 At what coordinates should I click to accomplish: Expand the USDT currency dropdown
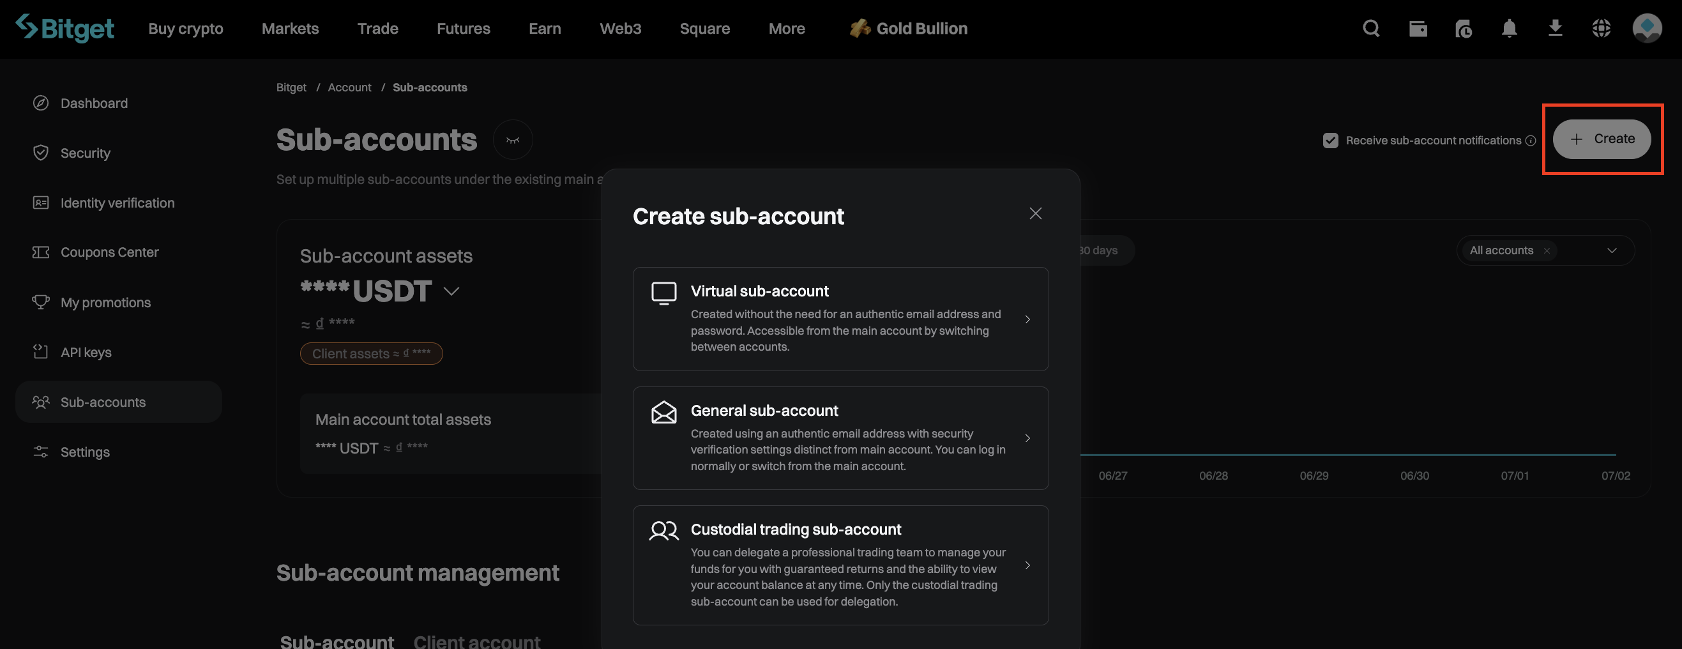point(451,291)
